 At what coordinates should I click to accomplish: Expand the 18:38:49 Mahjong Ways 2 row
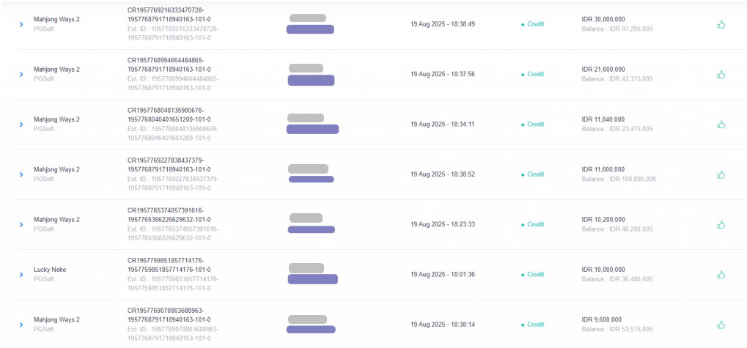[21, 24]
